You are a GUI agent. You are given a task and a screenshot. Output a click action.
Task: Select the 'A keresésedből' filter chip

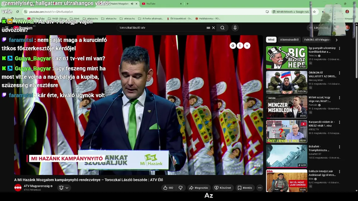pyautogui.click(x=289, y=40)
